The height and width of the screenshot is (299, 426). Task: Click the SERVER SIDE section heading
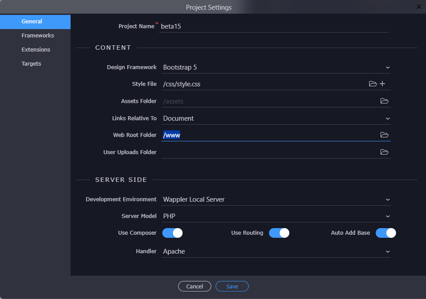pos(121,180)
